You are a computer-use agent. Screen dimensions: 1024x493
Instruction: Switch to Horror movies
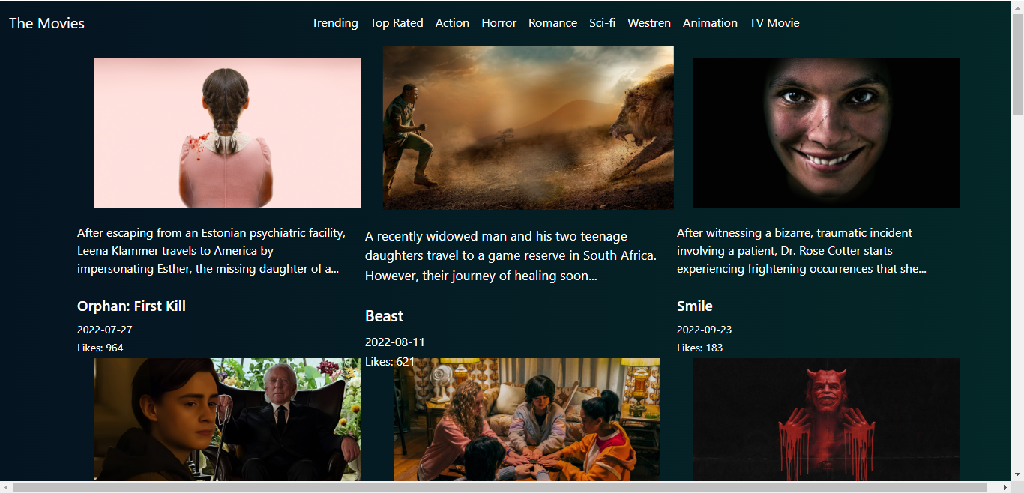[x=499, y=23]
